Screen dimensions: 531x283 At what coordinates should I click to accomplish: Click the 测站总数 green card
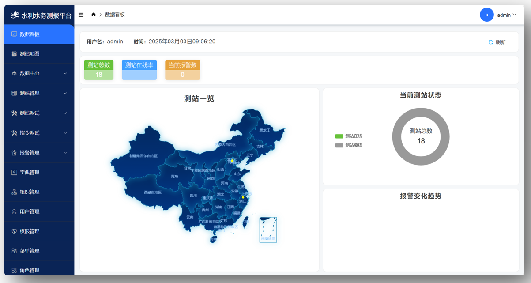coord(99,70)
